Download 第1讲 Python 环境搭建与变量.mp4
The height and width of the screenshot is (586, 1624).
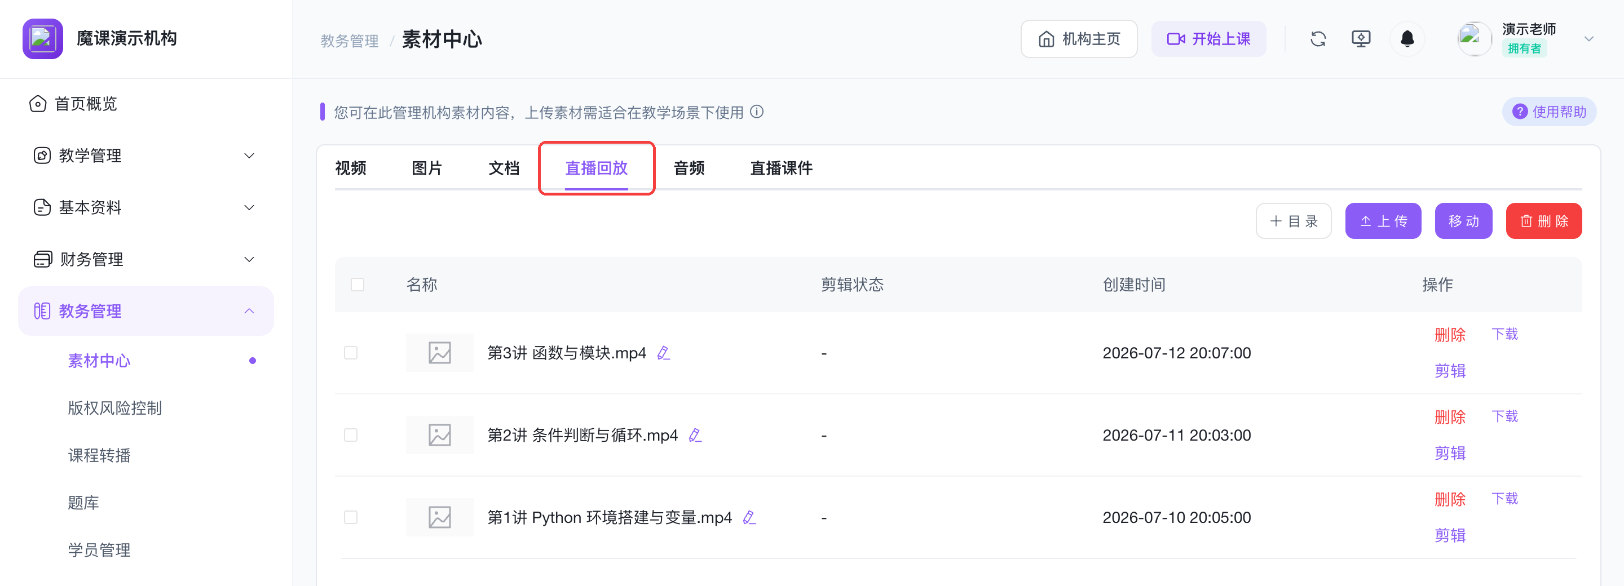tap(1504, 499)
